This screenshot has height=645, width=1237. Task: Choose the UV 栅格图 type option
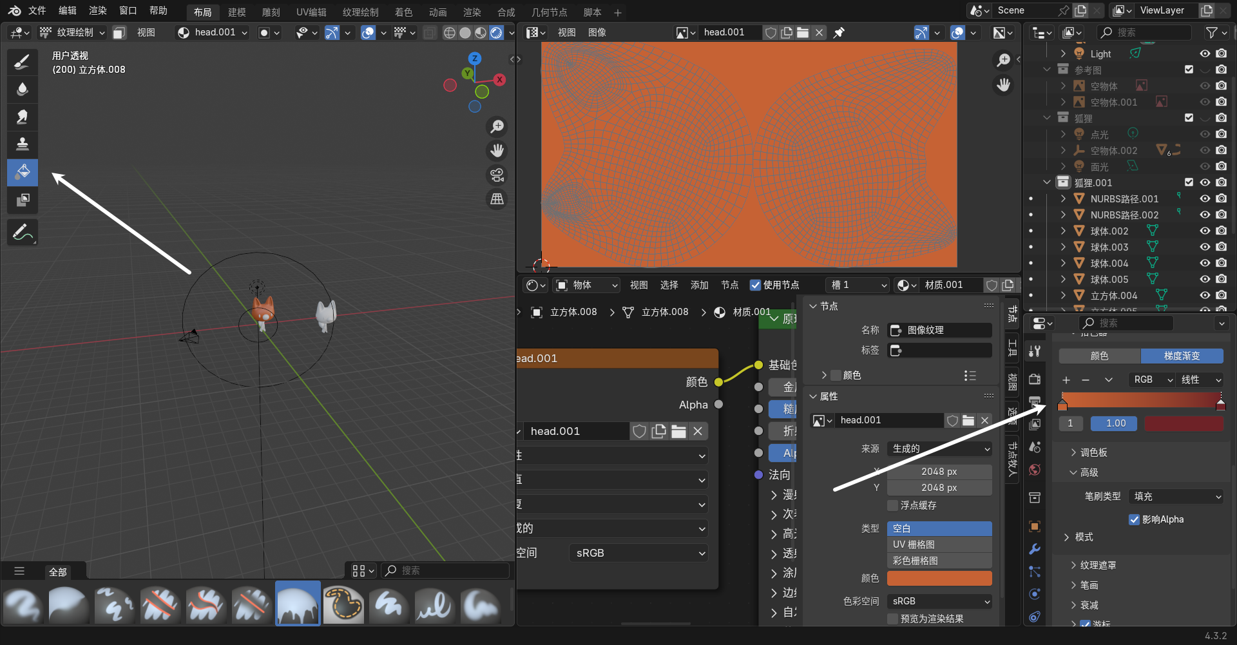(x=939, y=544)
